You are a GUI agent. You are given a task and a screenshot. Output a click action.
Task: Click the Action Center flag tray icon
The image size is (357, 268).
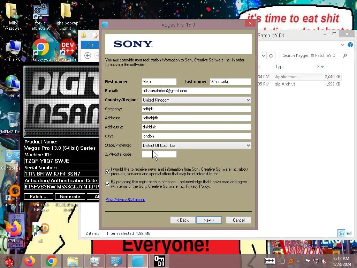[x=307, y=261]
